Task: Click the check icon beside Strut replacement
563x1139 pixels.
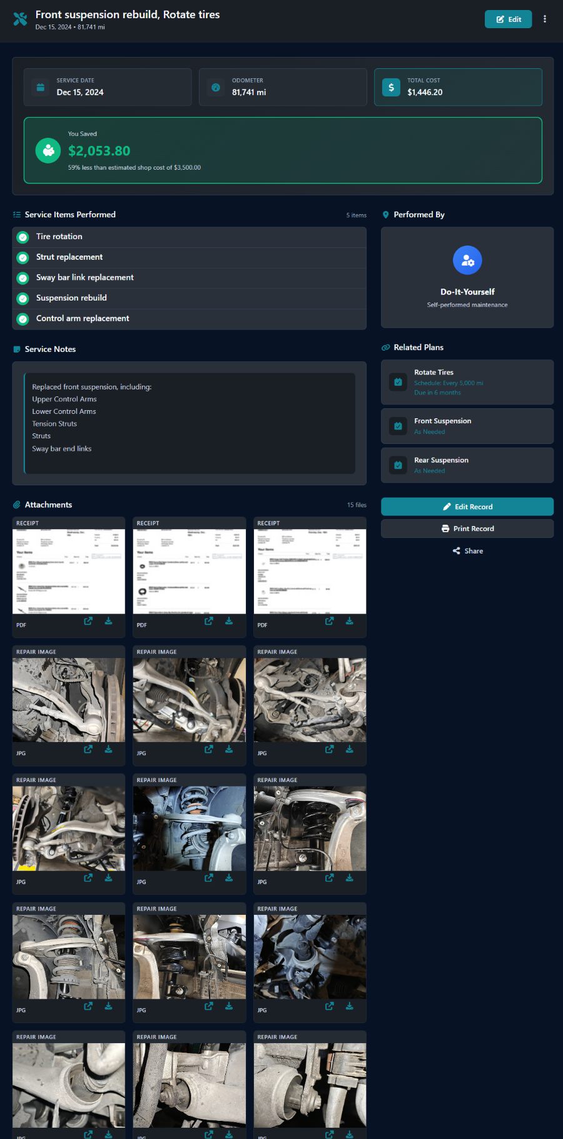Action: coord(23,257)
